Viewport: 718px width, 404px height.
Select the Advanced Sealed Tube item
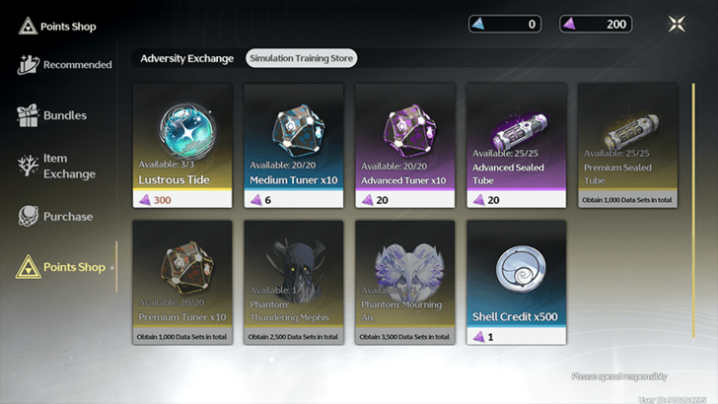[516, 146]
